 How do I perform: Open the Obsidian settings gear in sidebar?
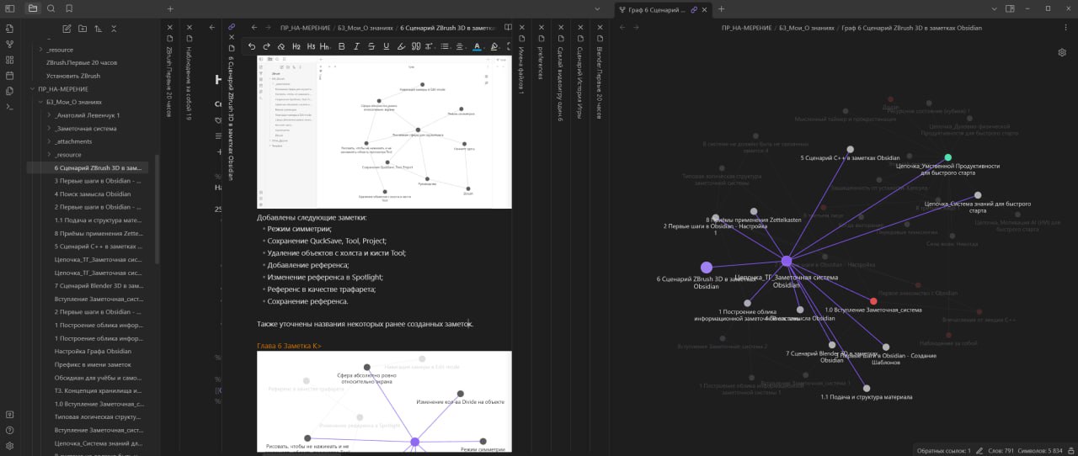[x=9, y=445]
